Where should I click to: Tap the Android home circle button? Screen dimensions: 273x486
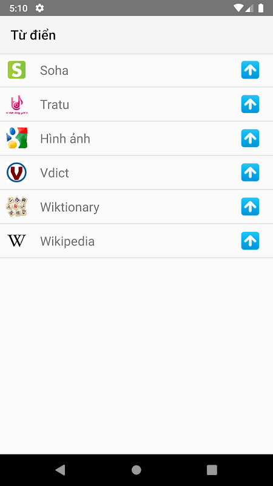136,470
